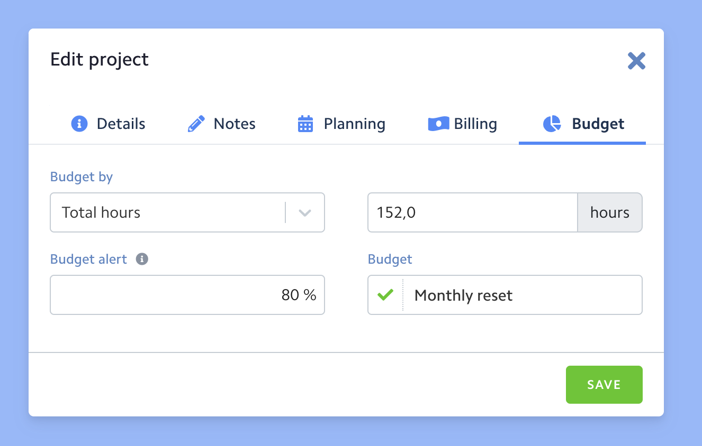702x446 pixels.
Task: Toggle the Monthly reset green checkmark
Action: tap(385, 295)
